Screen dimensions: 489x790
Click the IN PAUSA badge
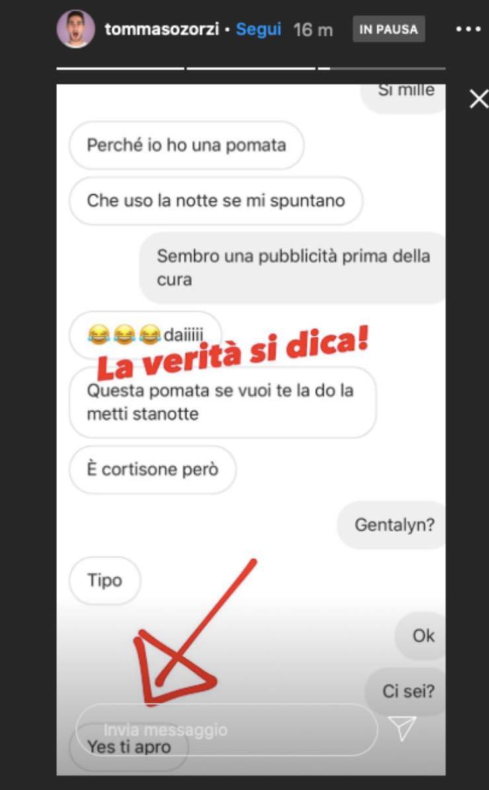point(388,29)
